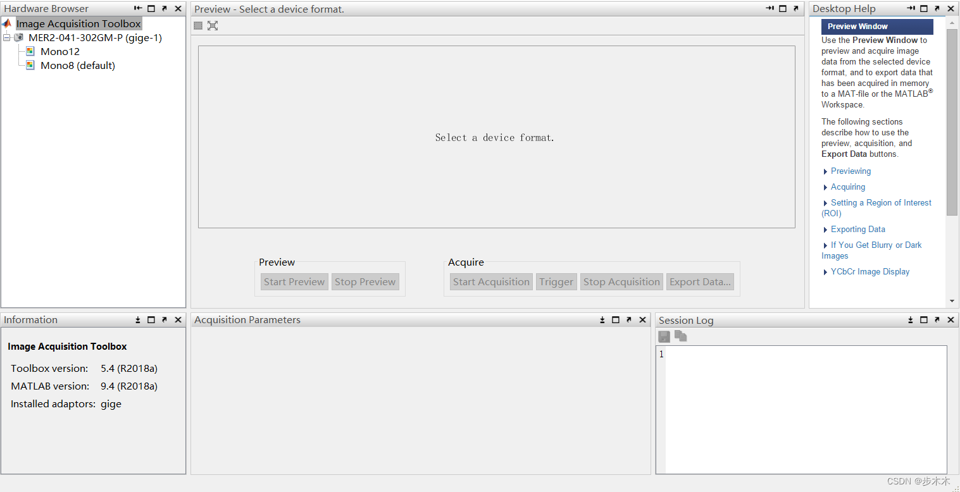Click the Start Acquisition button
This screenshot has height=492, width=960.
[x=491, y=282]
